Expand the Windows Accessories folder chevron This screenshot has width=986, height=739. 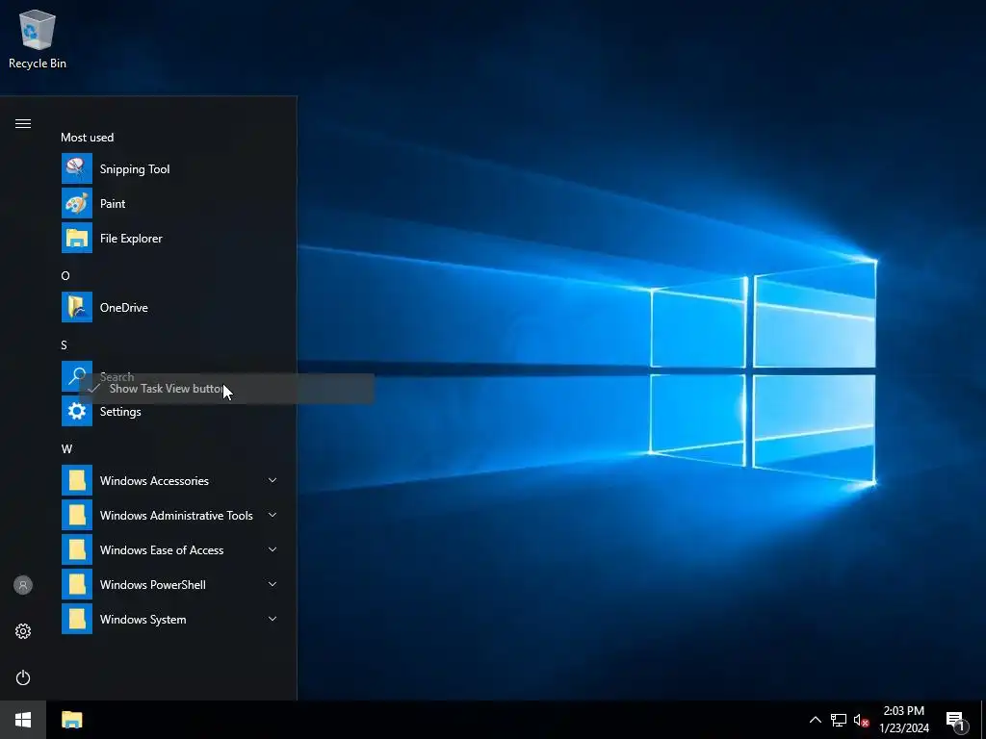(272, 480)
